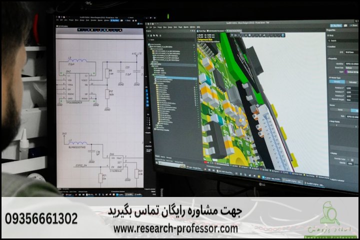This screenshot has width=360, height=240.
Task: Select the Generic 3D model type button
Action: (x=337, y=82)
